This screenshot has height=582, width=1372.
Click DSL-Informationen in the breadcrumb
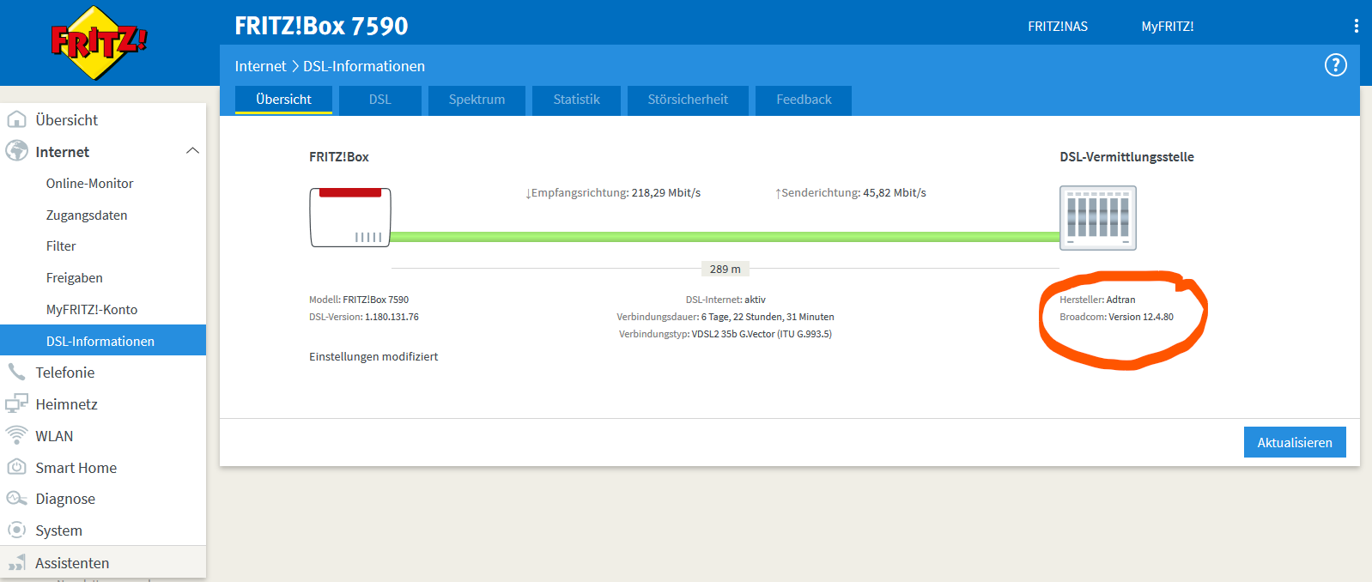[x=364, y=66]
